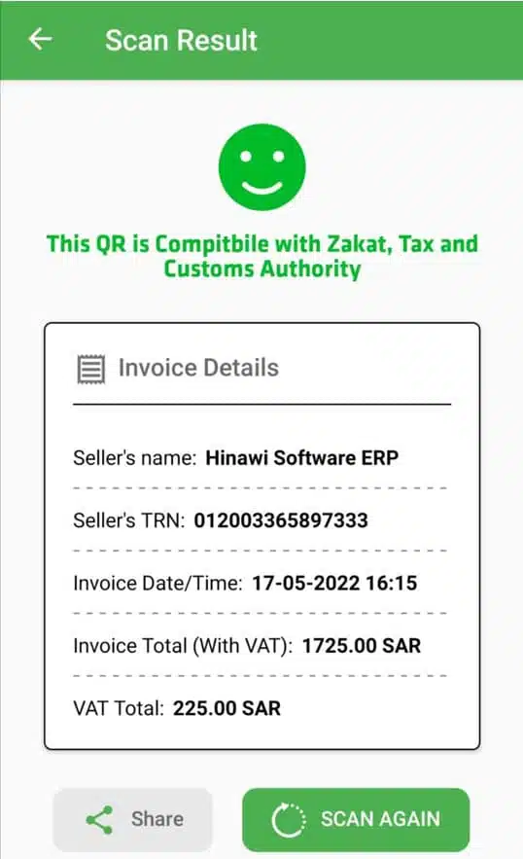Click the QR compatibility message text
Screen dimensions: 523x859
click(261, 257)
